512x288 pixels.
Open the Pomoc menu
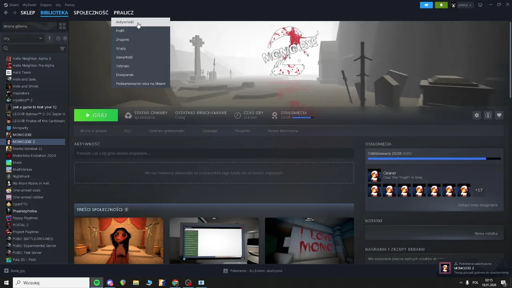70,5
